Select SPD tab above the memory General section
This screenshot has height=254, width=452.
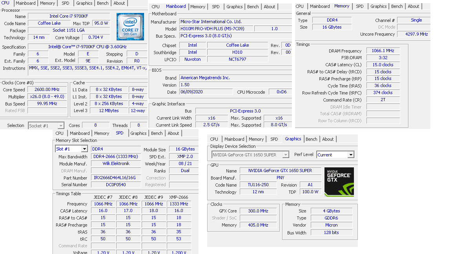pos(359,6)
